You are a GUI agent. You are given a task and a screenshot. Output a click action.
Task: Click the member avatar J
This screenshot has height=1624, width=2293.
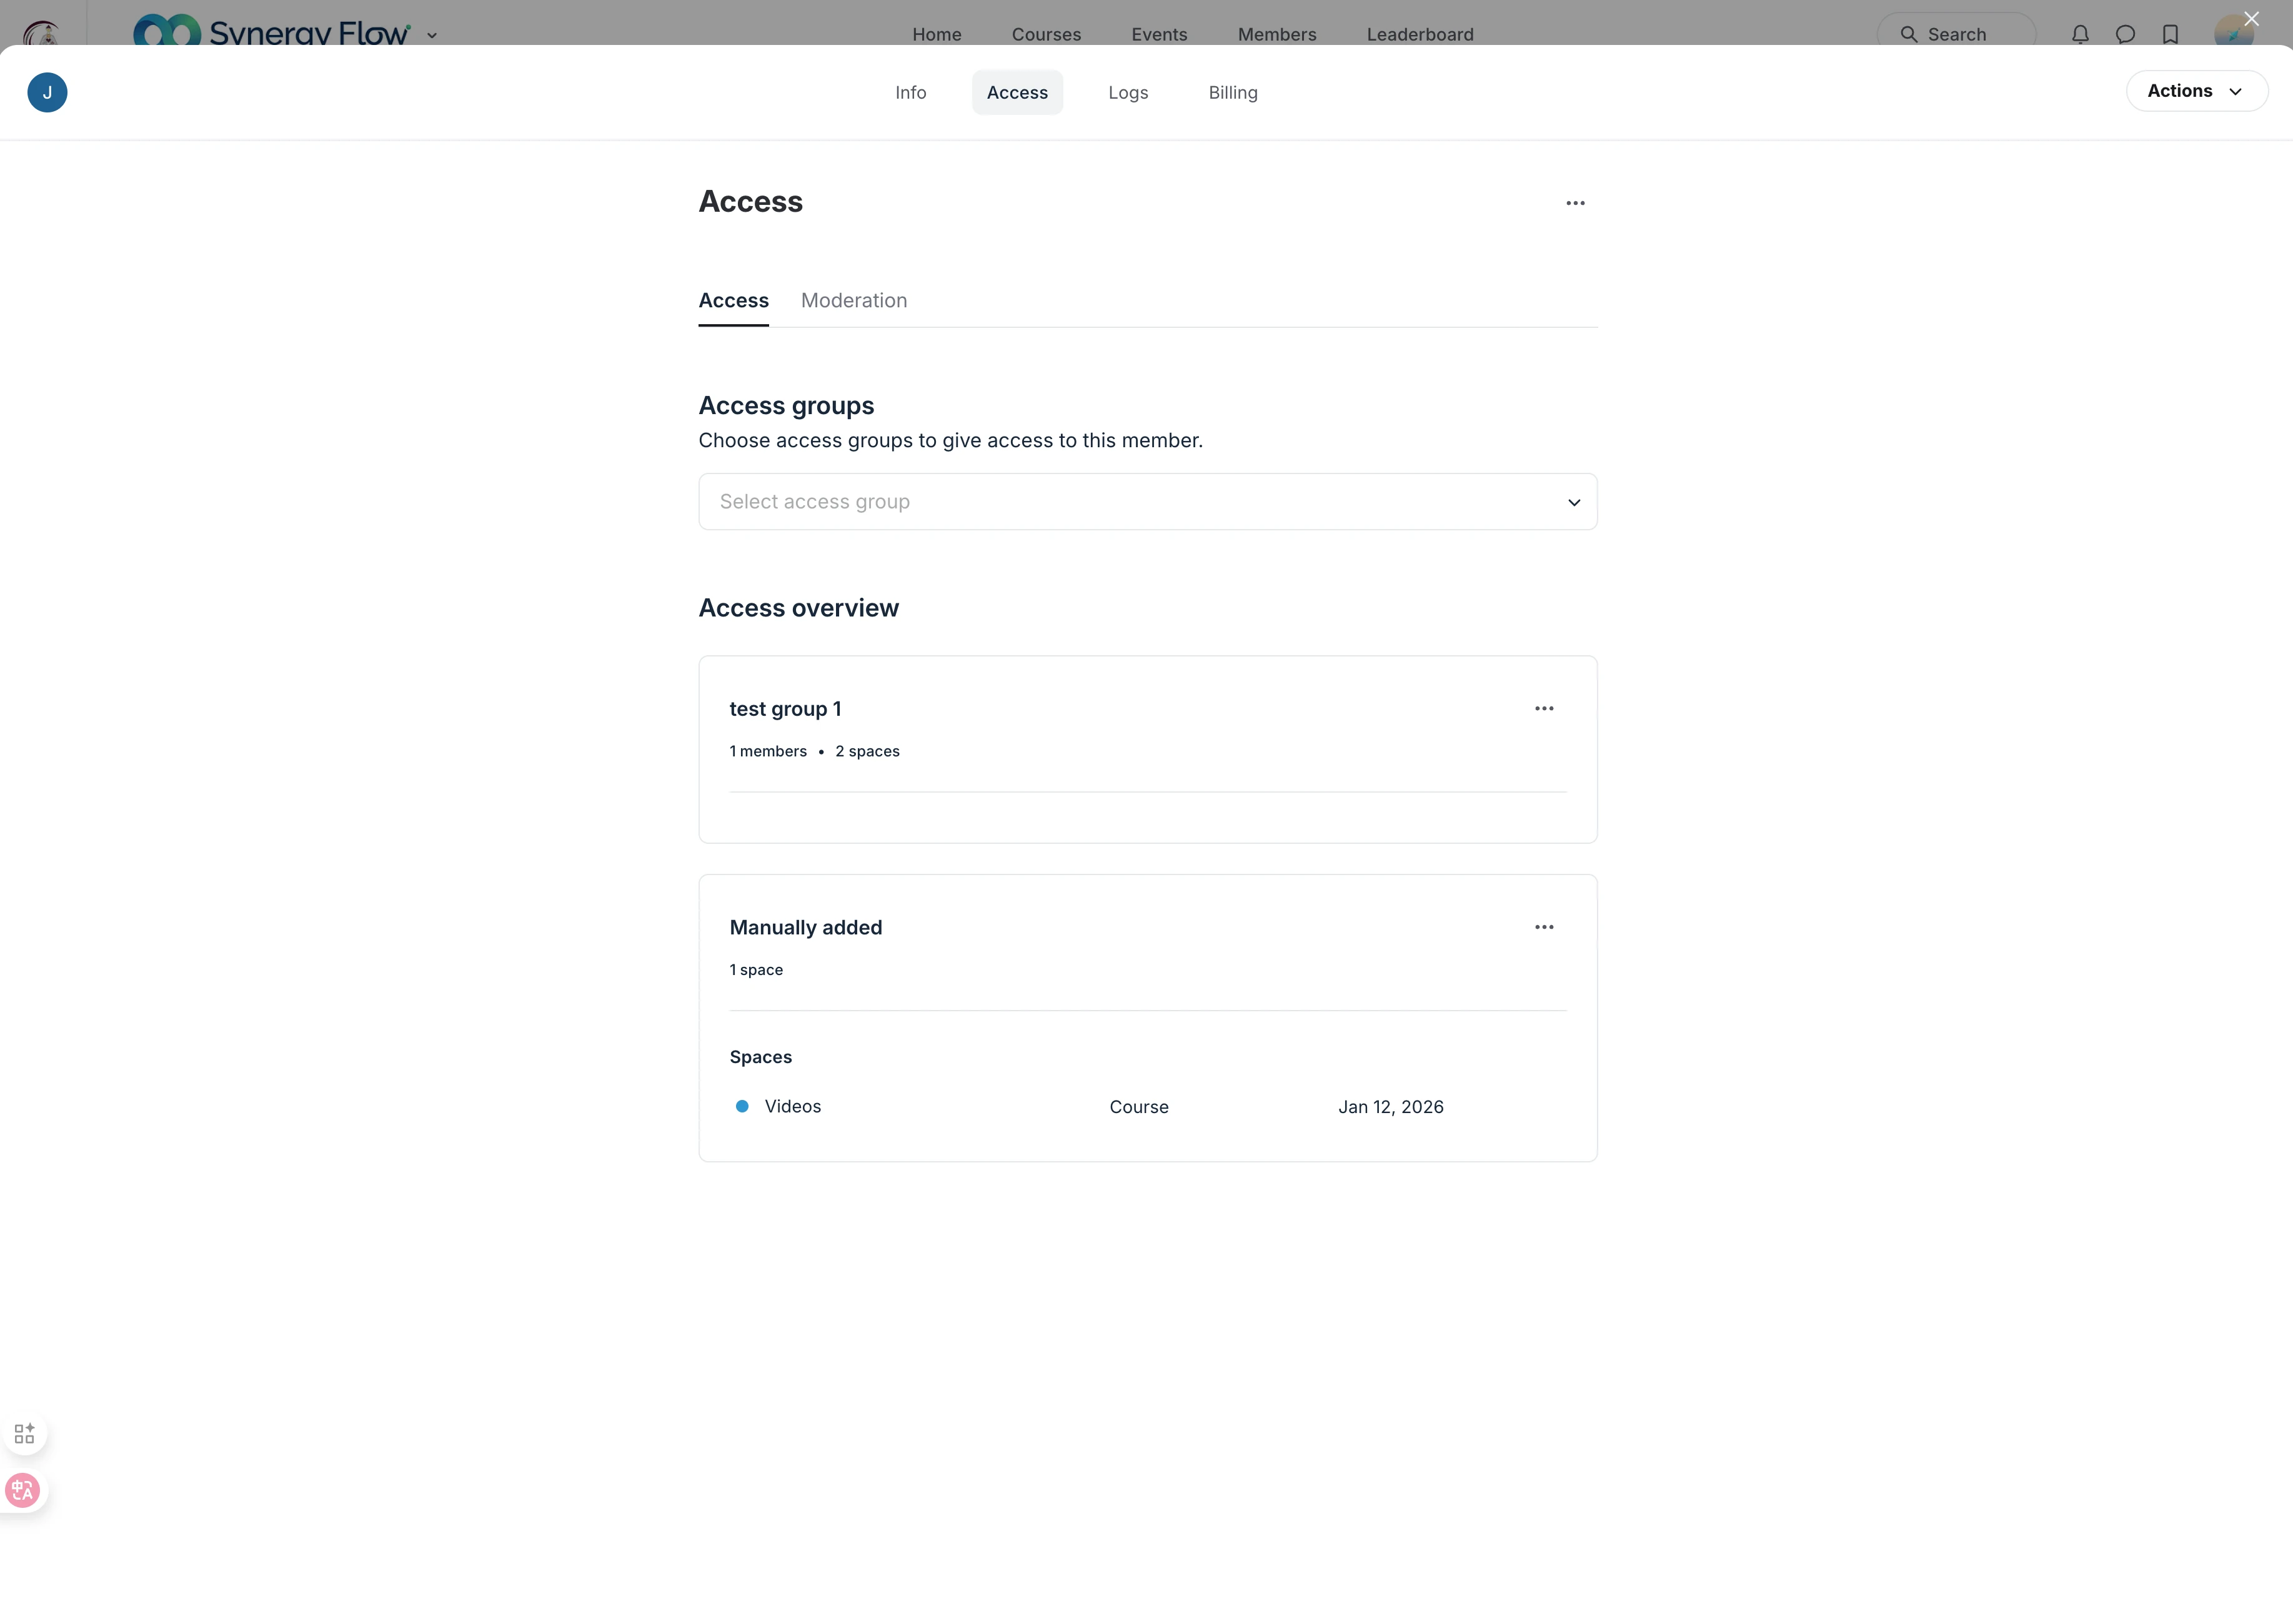pos(47,92)
